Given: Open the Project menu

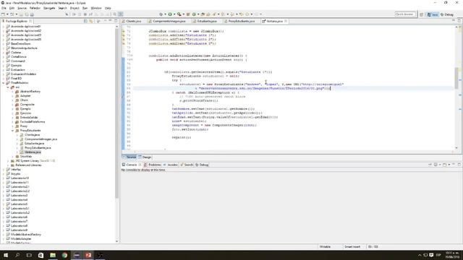Looking at the screenshot, I should 75,8.
